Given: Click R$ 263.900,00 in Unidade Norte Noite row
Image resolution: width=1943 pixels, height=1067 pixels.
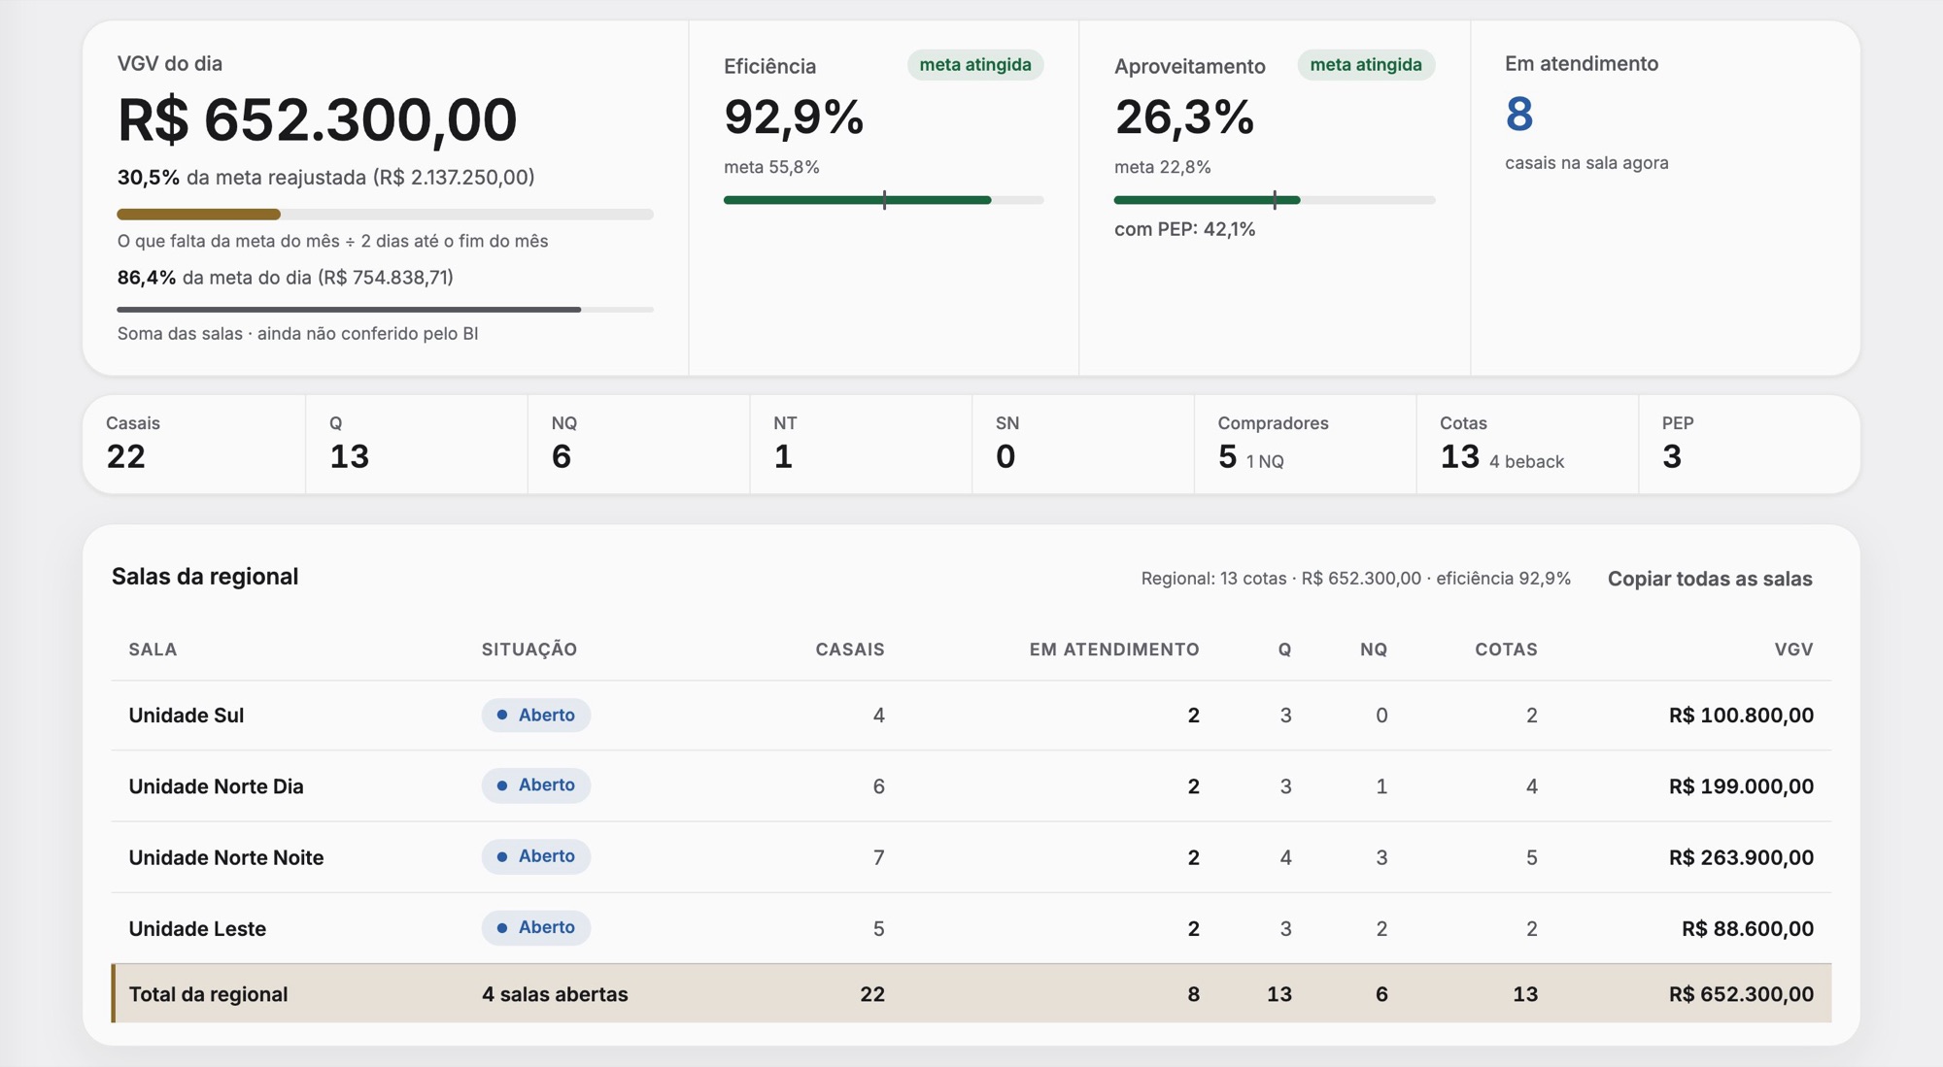Looking at the screenshot, I should click(x=1741, y=857).
